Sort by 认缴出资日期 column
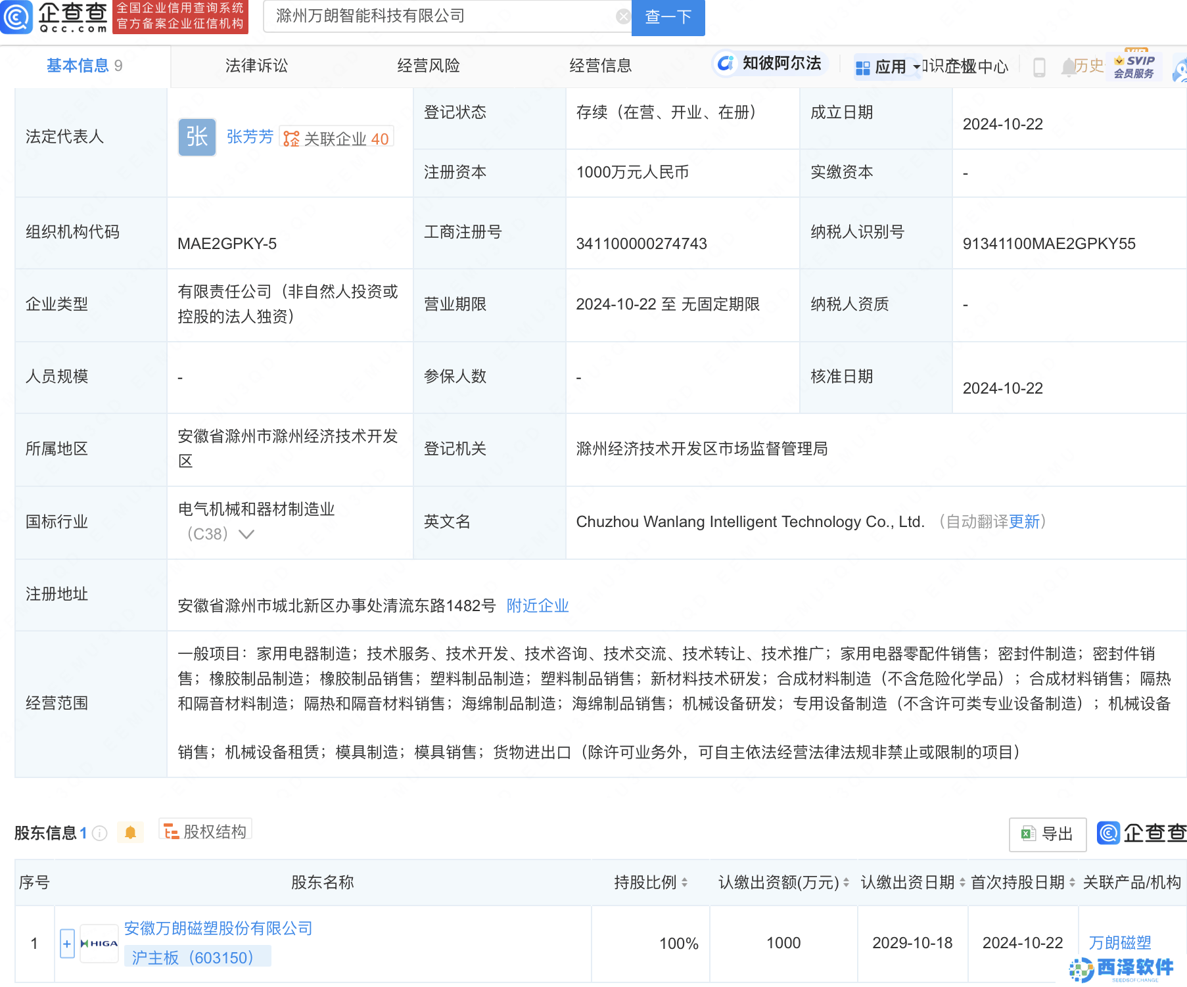This screenshot has width=1187, height=987. (962, 883)
